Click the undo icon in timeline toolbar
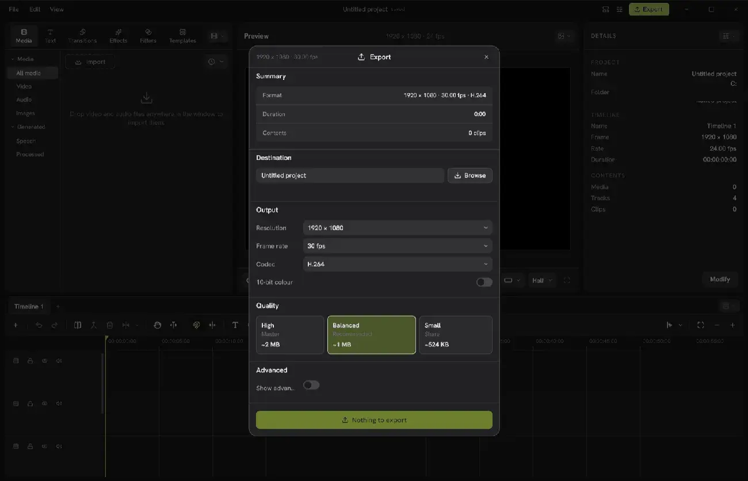Screen dimensions: 748x481 pyautogui.click(x=39, y=325)
